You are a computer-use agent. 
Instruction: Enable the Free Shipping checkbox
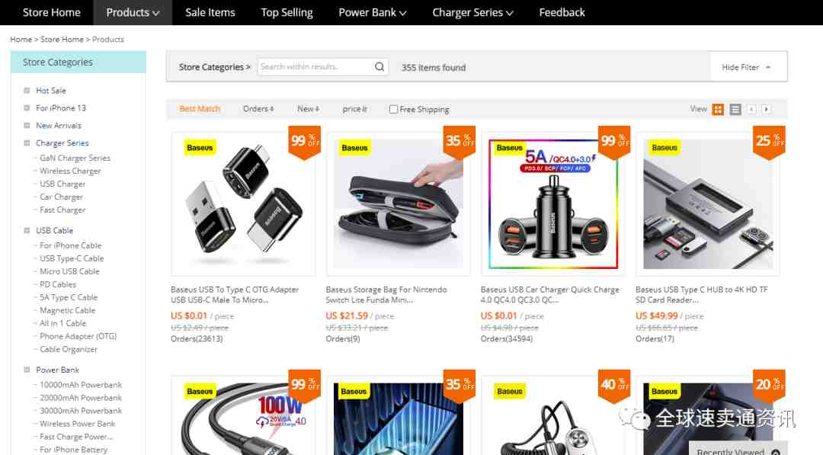pos(393,109)
